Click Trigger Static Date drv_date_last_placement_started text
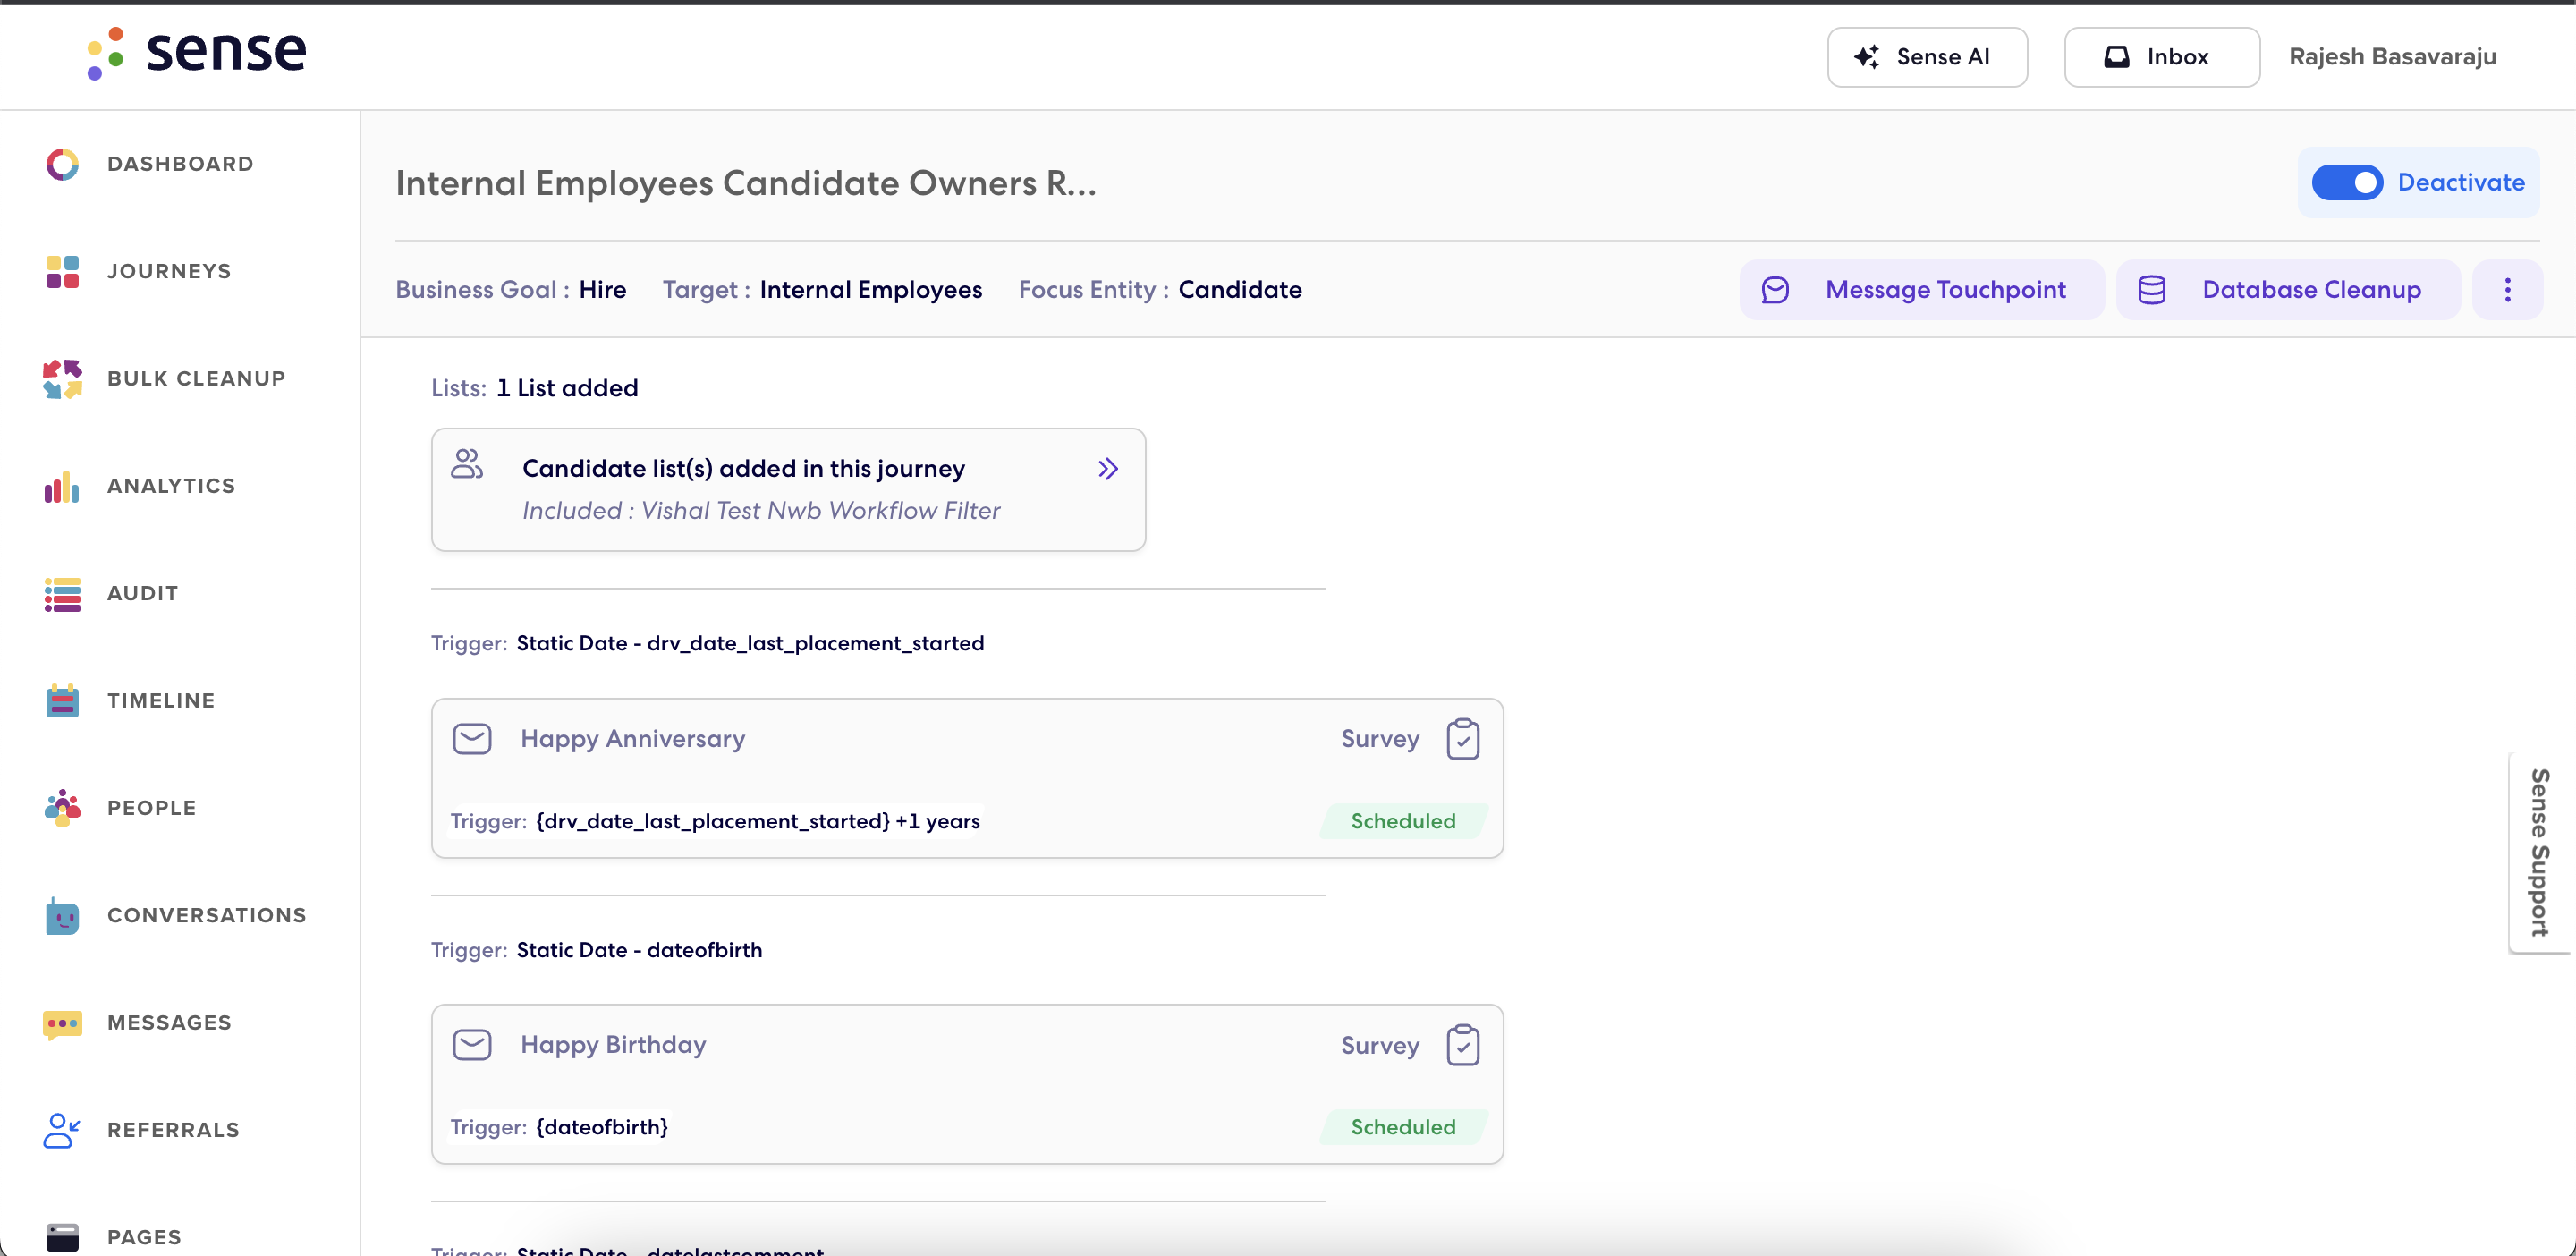Image resolution: width=2576 pixels, height=1256 pixels. 707,643
